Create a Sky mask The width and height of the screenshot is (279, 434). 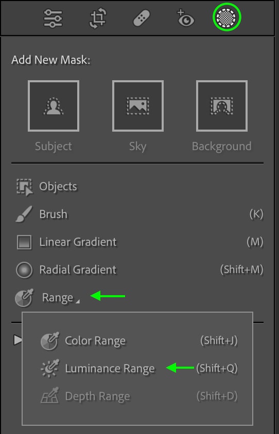[x=138, y=106]
